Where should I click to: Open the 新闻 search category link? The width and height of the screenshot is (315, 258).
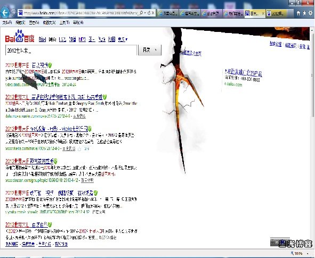[x=42, y=39]
